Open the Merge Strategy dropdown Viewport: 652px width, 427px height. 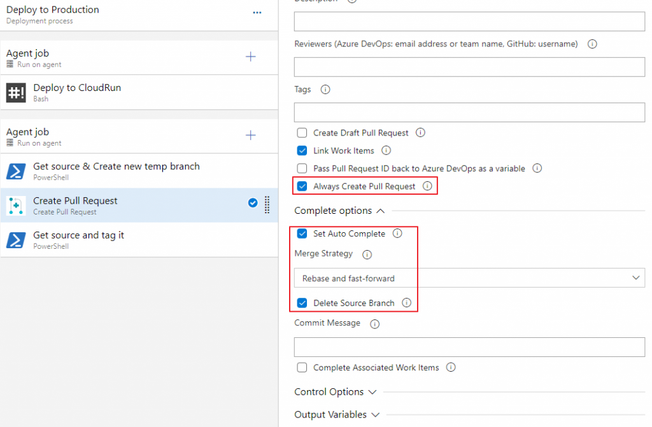[x=469, y=277]
